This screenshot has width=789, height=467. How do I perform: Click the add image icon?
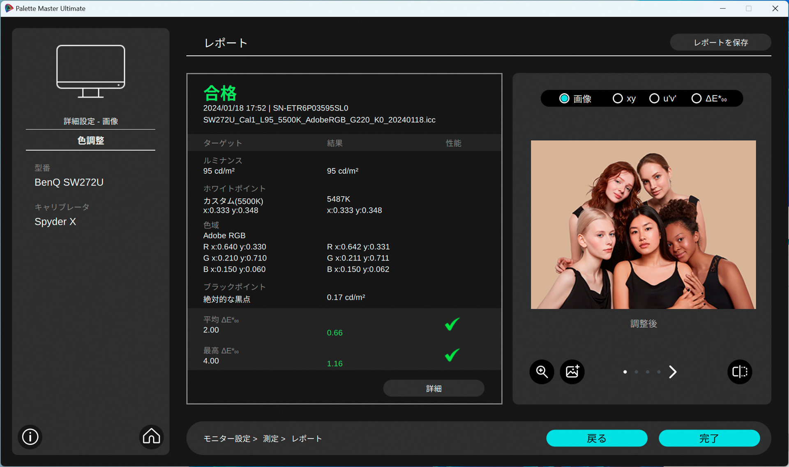point(572,372)
